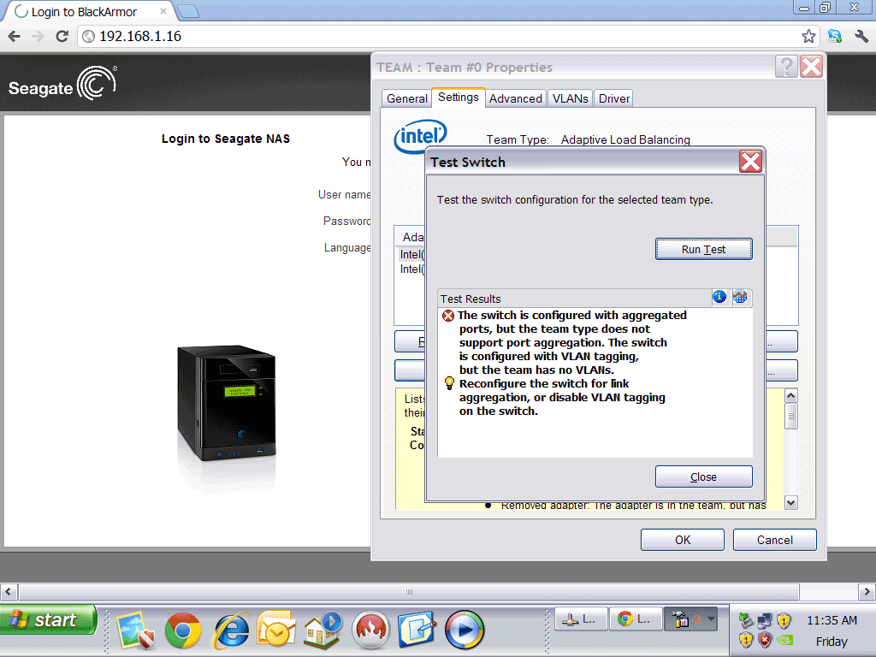This screenshot has width=876, height=657.
Task: Launch Google Chrome from quick launch
Action: tap(183, 630)
